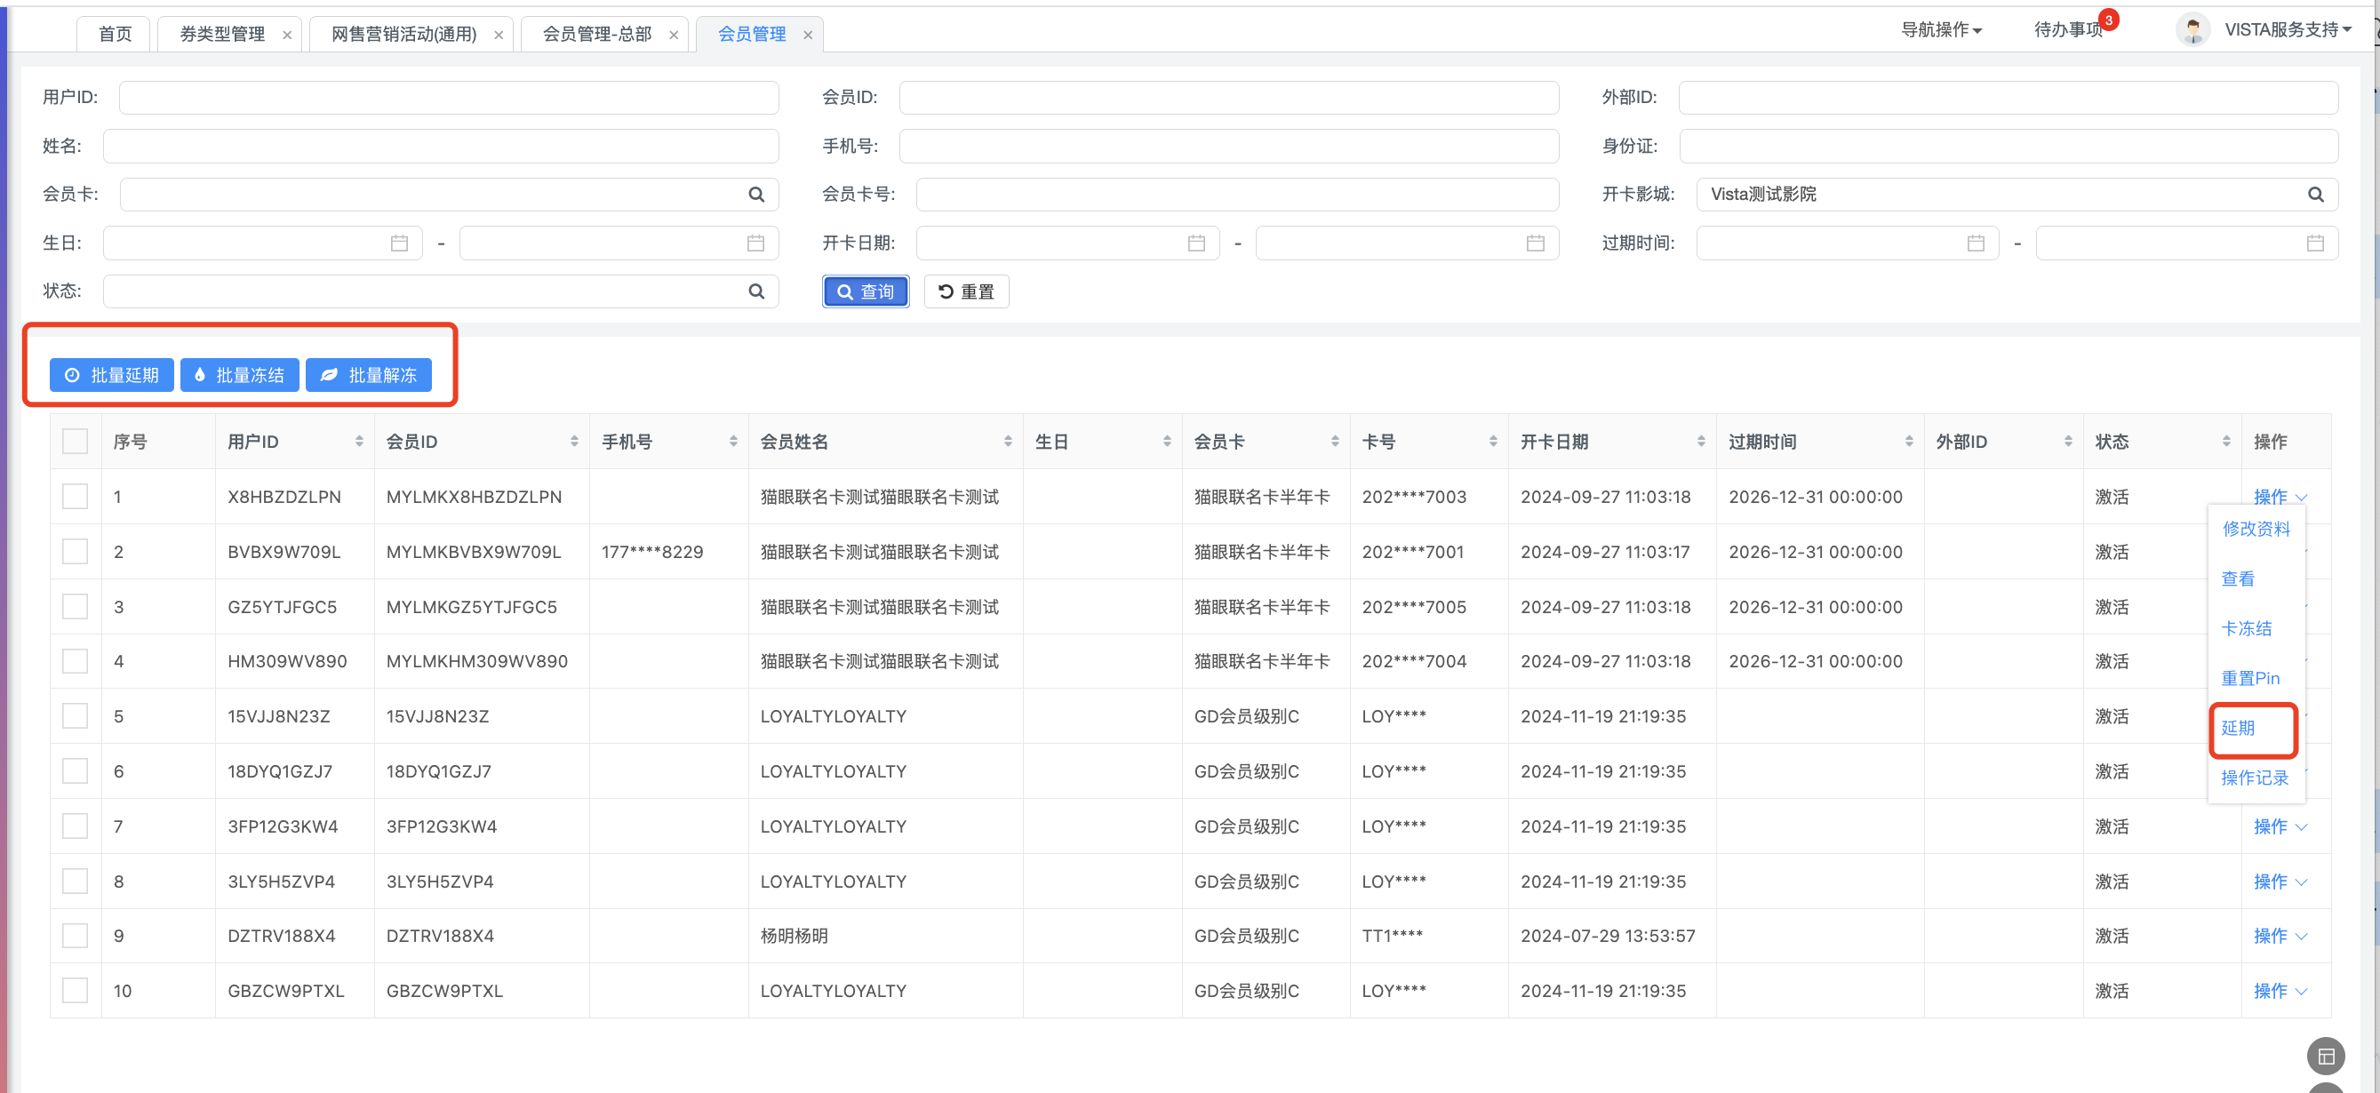Open calendar for 过期时间 start date
This screenshot has width=2380, height=1093.
[1977, 243]
